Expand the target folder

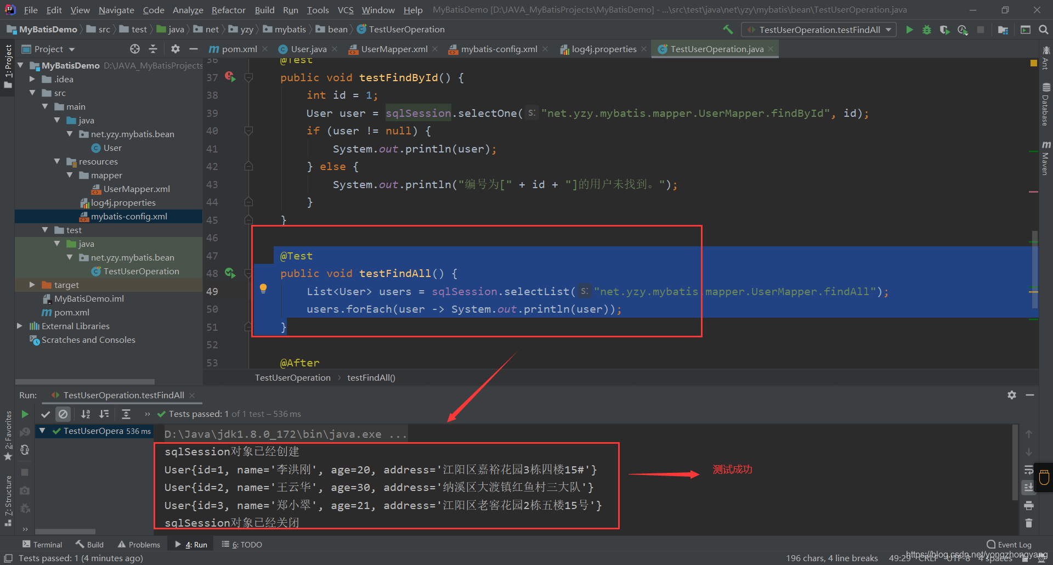pyautogui.click(x=32, y=285)
